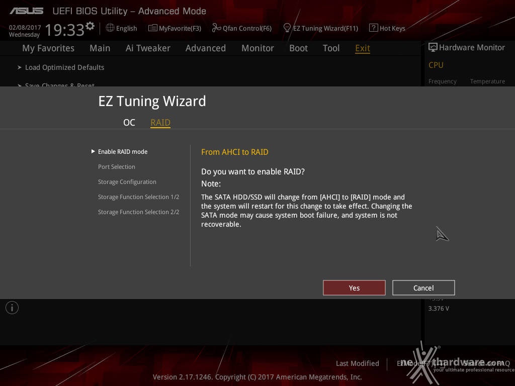The height and width of the screenshot is (386, 515).
Task: Choose the Storage Configuration step
Action: tap(127, 182)
